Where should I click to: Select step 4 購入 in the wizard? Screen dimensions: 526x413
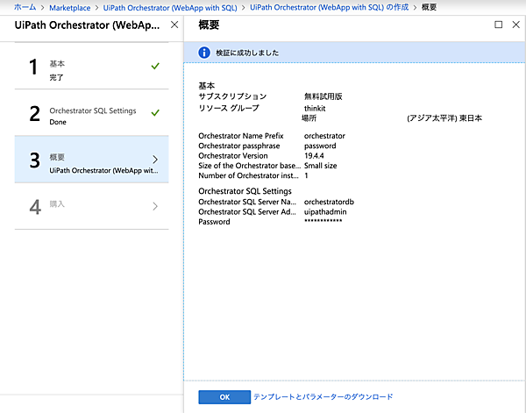[91, 206]
